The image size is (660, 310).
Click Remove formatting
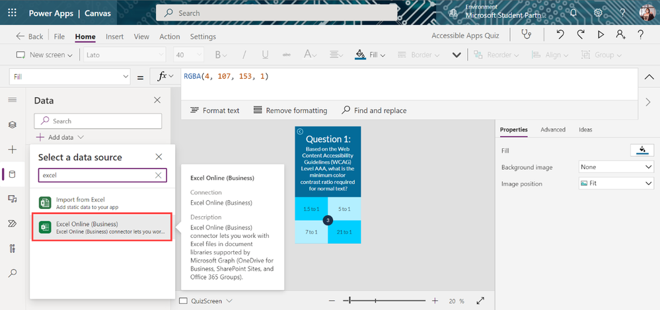290,110
